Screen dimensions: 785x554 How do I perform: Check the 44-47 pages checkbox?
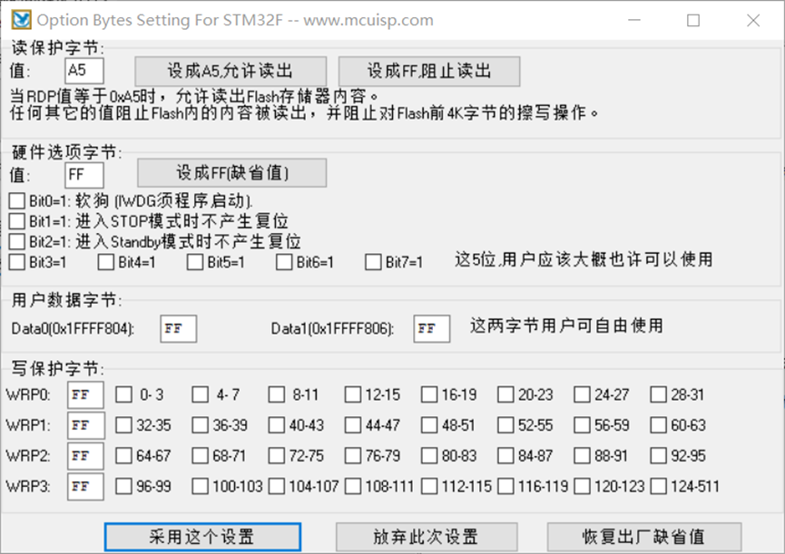pyautogui.click(x=353, y=425)
